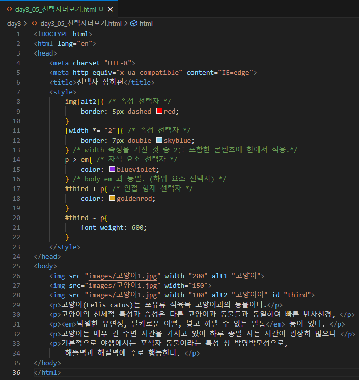The height and width of the screenshot is (380, 359).
Task: Select the day3_05_선택자더보기.html editor tab
Action: click(x=59, y=9)
